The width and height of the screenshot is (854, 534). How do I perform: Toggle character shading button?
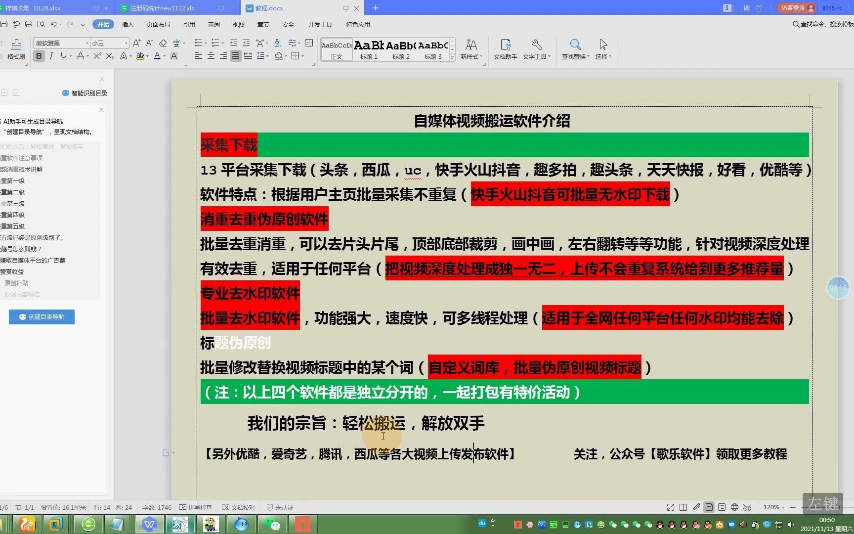(x=174, y=56)
